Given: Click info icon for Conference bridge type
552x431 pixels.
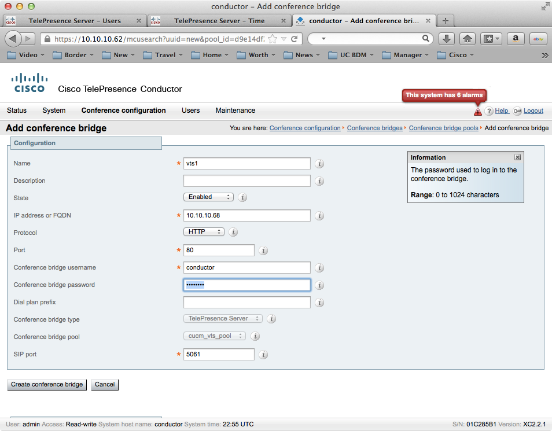Looking at the screenshot, I should tap(271, 319).
